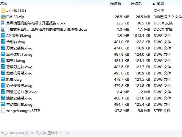Screen dimensions: 182x137
Task: Select the file name 刀片安装块.dwg
Action: click(x=19, y=48)
